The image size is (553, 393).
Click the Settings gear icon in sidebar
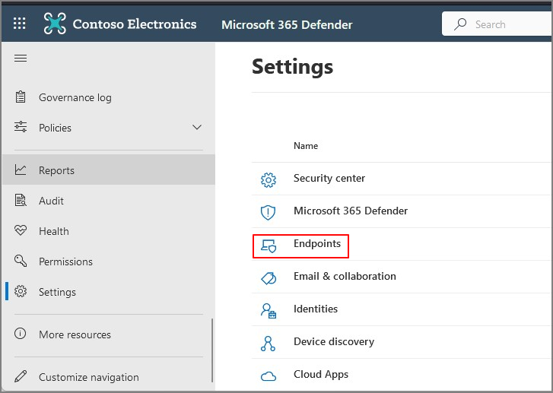coord(21,291)
